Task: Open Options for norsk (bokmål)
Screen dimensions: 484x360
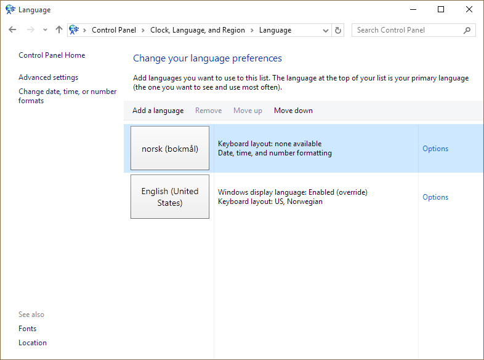Action: (435, 149)
